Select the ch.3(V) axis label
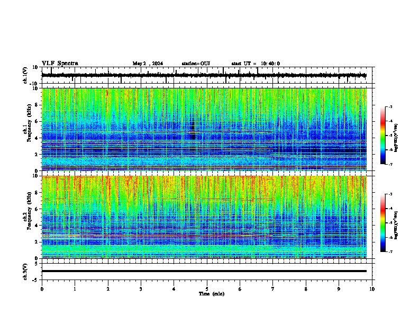The width and height of the screenshot is (419, 324). 25,272
